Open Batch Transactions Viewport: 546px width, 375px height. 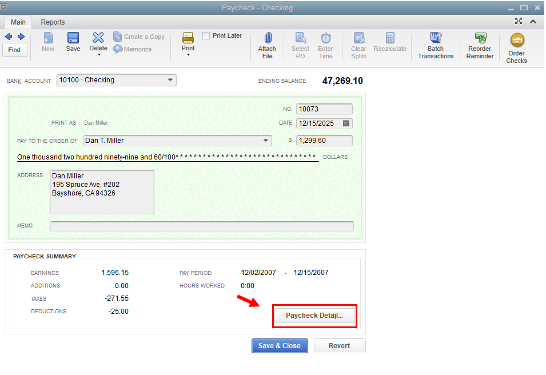tap(436, 46)
